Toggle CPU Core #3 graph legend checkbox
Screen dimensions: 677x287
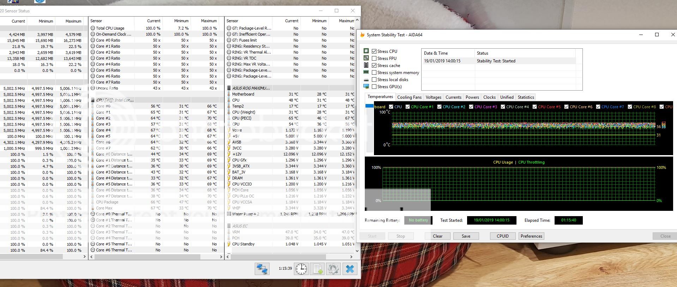[x=471, y=106]
